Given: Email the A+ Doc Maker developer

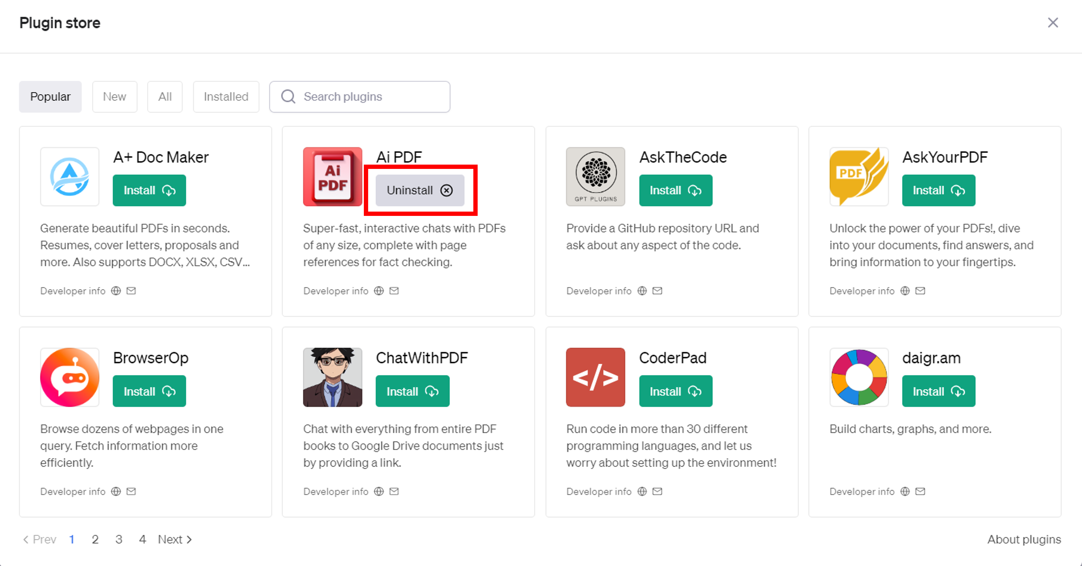Looking at the screenshot, I should (131, 291).
